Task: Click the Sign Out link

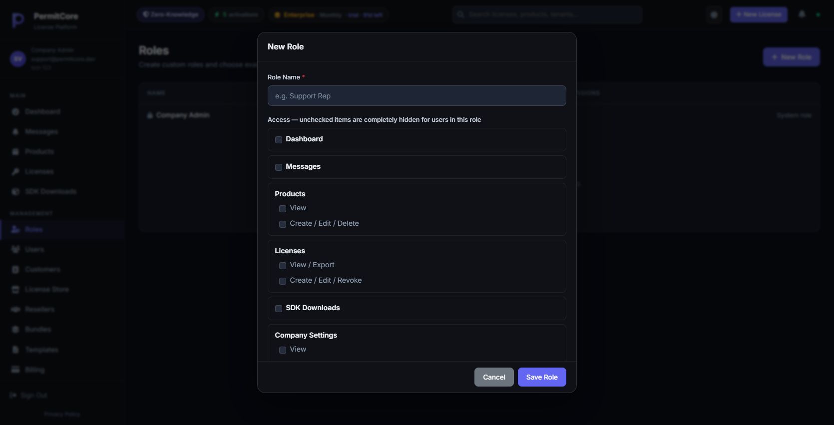Action: pos(28,395)
